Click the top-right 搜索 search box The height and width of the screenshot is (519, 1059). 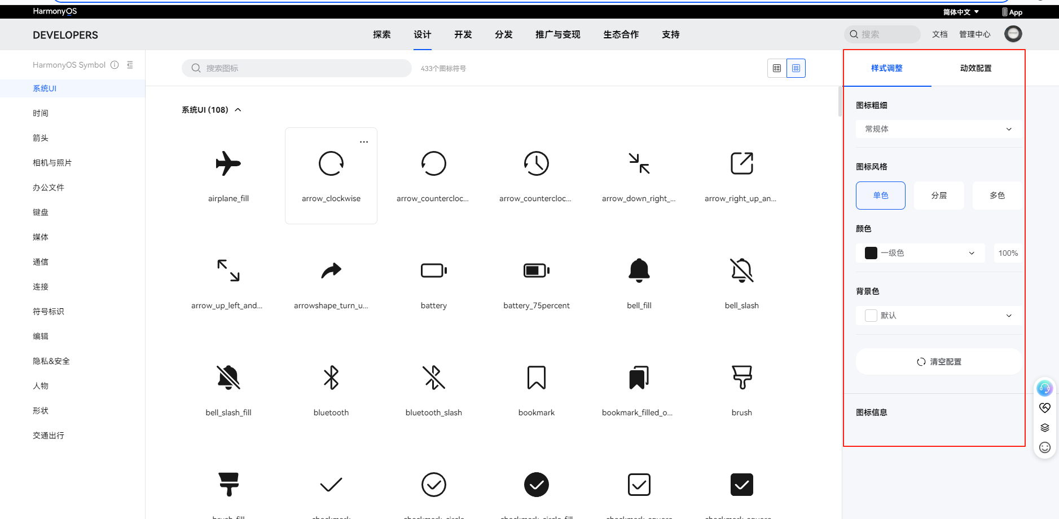pyautogui.click(x=882, y=34)
